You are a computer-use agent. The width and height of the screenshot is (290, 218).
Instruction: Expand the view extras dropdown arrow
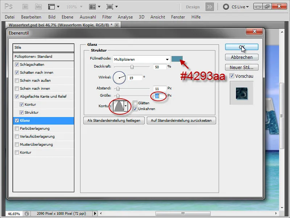pyautogui.click(x=58, y=7)
